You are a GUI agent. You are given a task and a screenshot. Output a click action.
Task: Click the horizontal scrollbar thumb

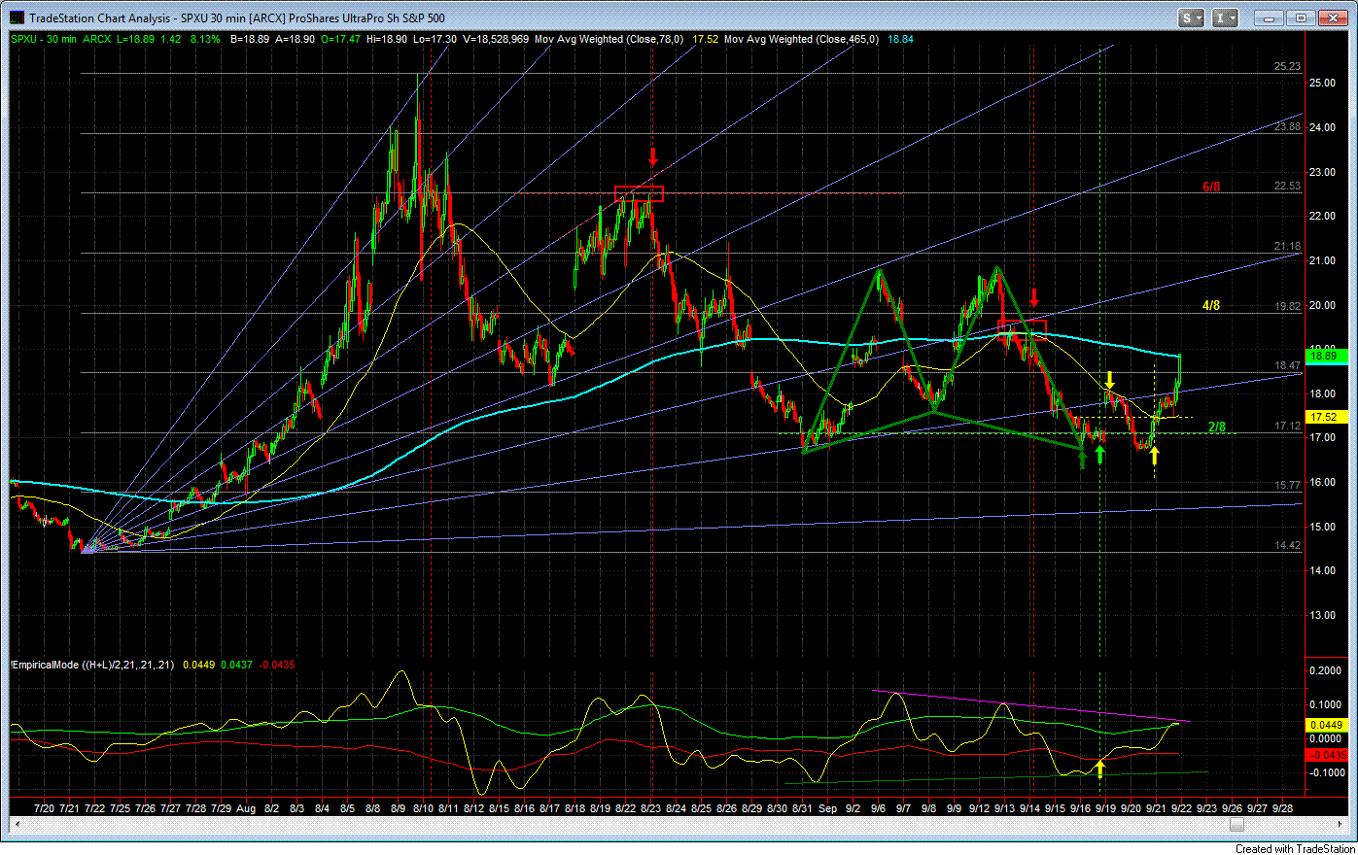coord(1236,825)
